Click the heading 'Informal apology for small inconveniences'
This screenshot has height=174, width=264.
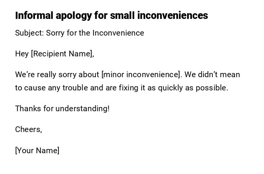tap(111, 16)
